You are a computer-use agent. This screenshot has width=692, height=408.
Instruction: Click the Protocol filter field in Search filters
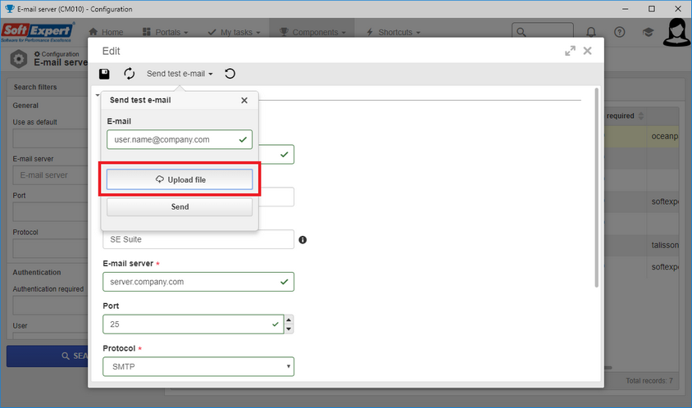pyautogui.click(x=50, y=249)
